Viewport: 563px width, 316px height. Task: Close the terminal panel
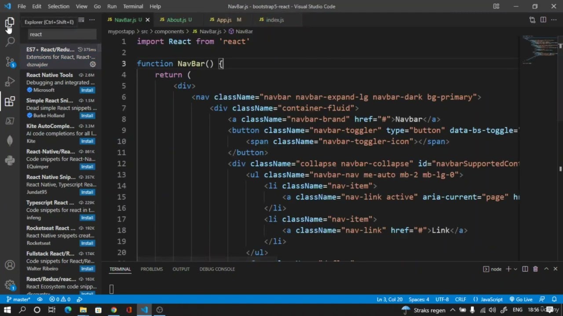(555, 269)
